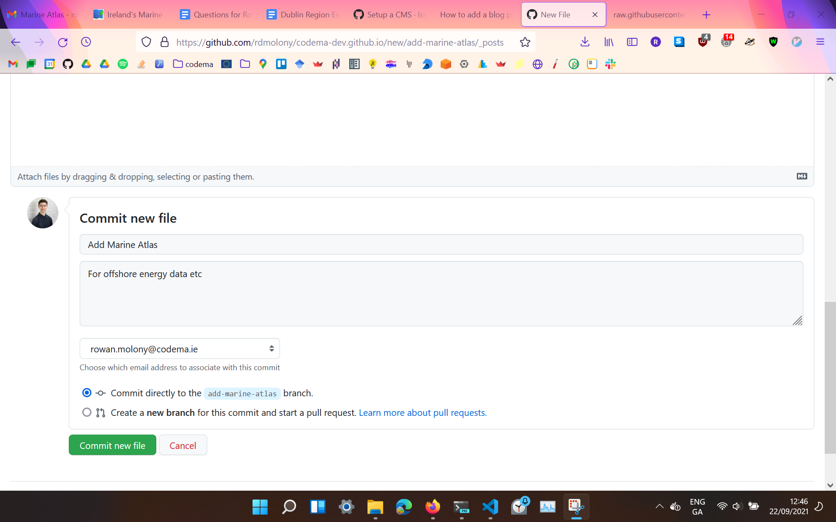Click the Add Marine Atlas commit title field
This screenshot has width=836, height=522.
point(441,244)
